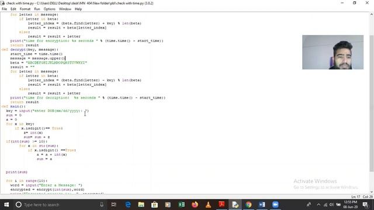Image resolution: width=374 pixels, height=210 pixels.
Task: Click the Windows Start button
Action: pyautogui.click(x=6, y=205)
